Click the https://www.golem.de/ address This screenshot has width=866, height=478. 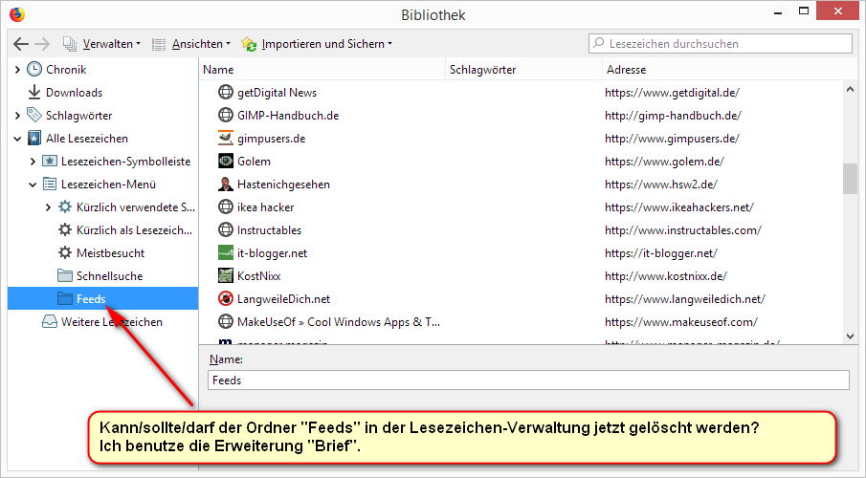[664, 162]
